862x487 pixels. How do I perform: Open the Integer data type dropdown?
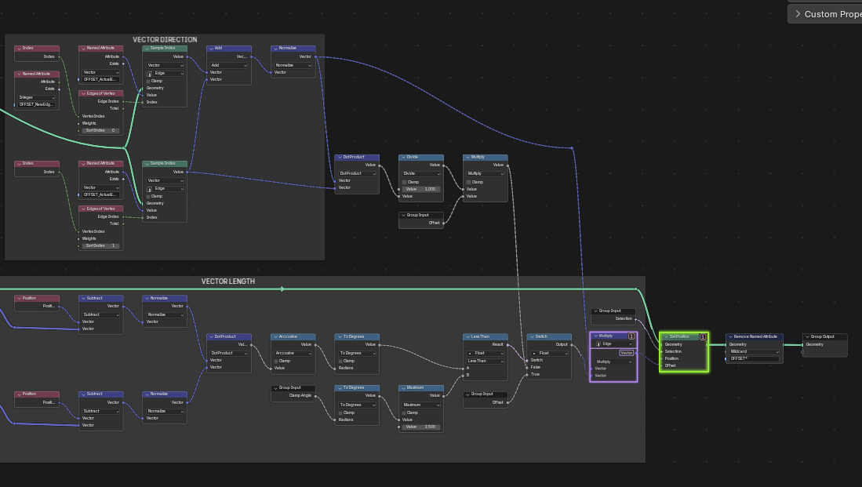coord(36,97)
